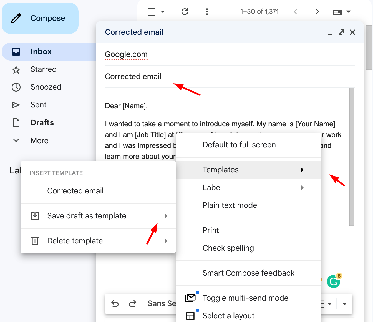Choose Check spelling from the menu
The image size is (373, 322).
(228, 248)
